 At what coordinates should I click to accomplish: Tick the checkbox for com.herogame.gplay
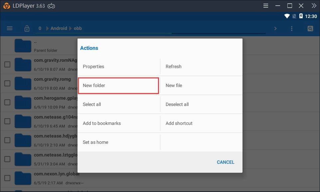[7, 102]
